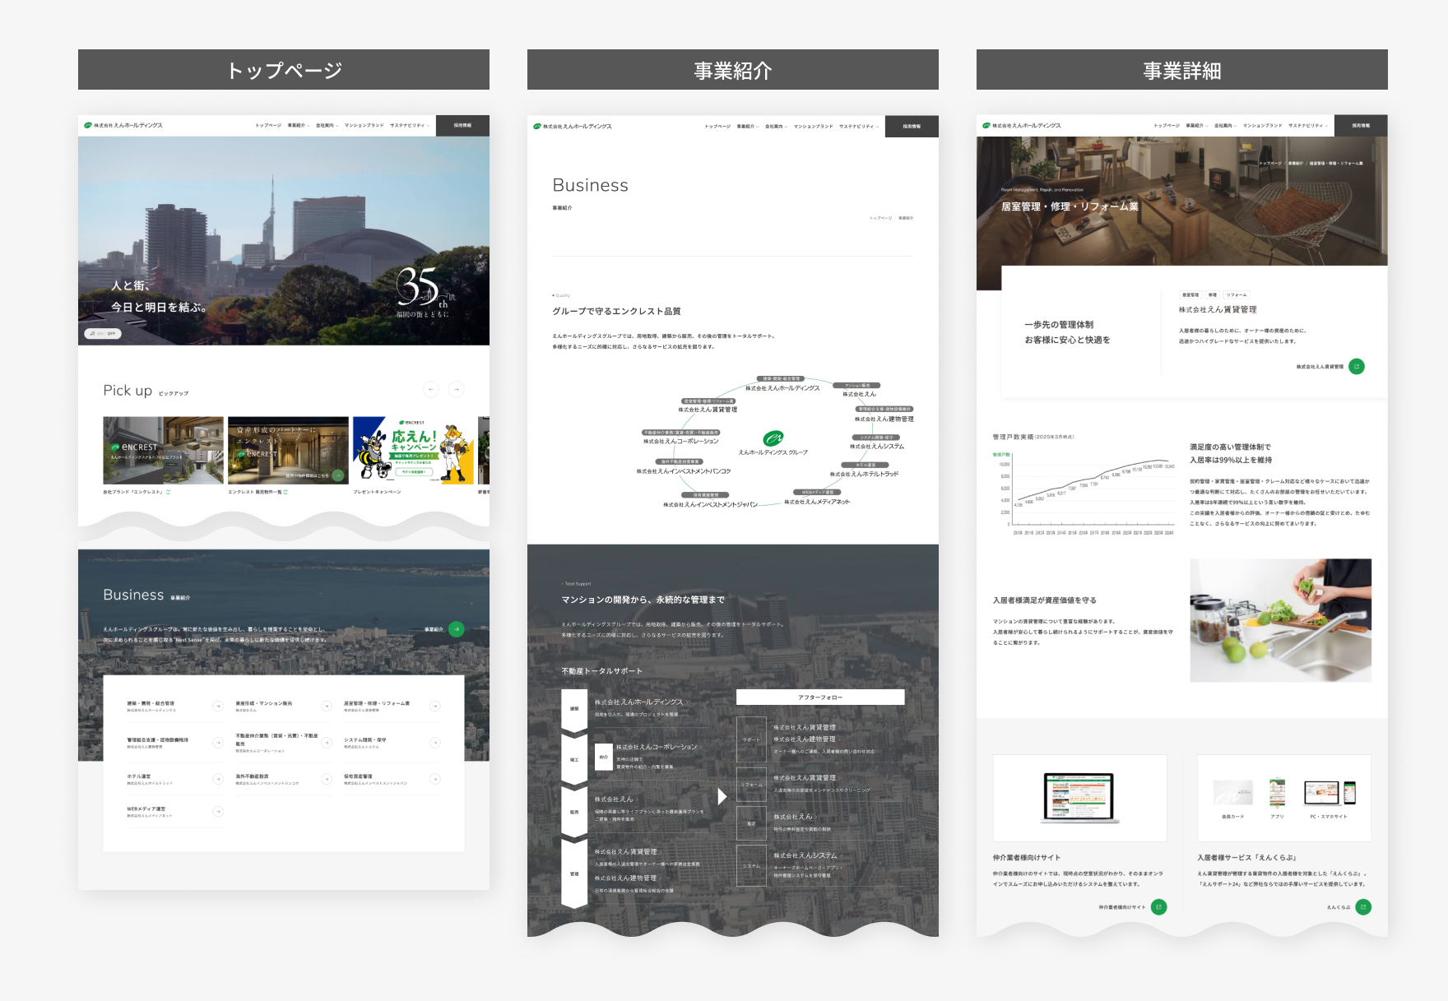The height and width of the screenshot is (1001, 1448).
Task: Expand サステナビリティ dropdown in 事業詳細 page header
Action: (1308, 125)
